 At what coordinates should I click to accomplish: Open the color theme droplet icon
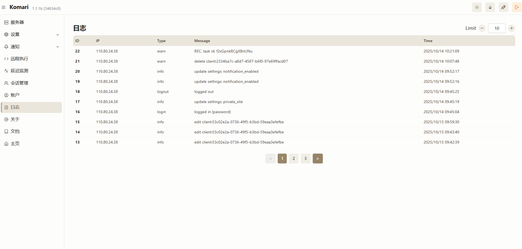point(490,7)
